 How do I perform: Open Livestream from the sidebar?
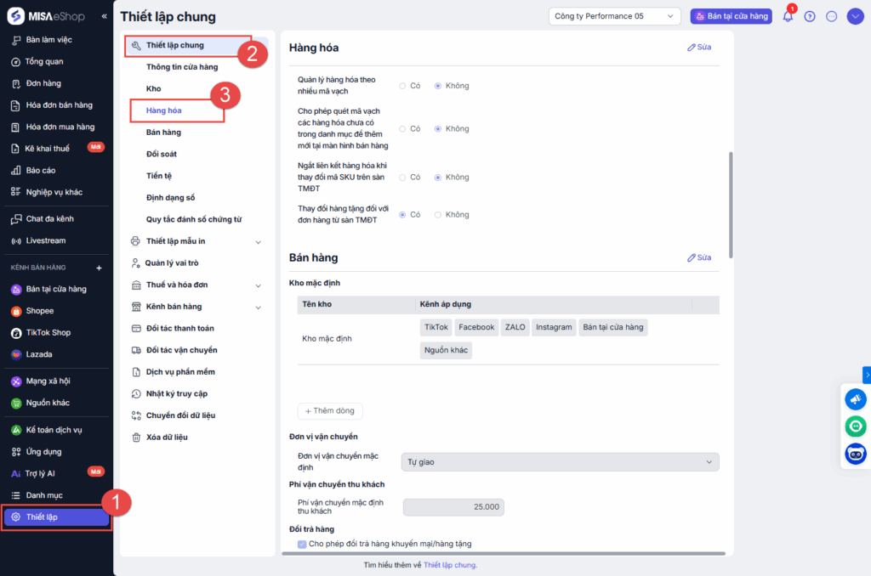[x=45, y=240]
